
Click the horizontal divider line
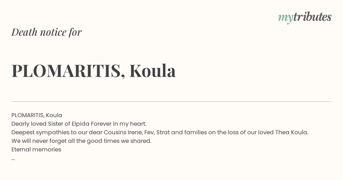[x=171, y=101]
